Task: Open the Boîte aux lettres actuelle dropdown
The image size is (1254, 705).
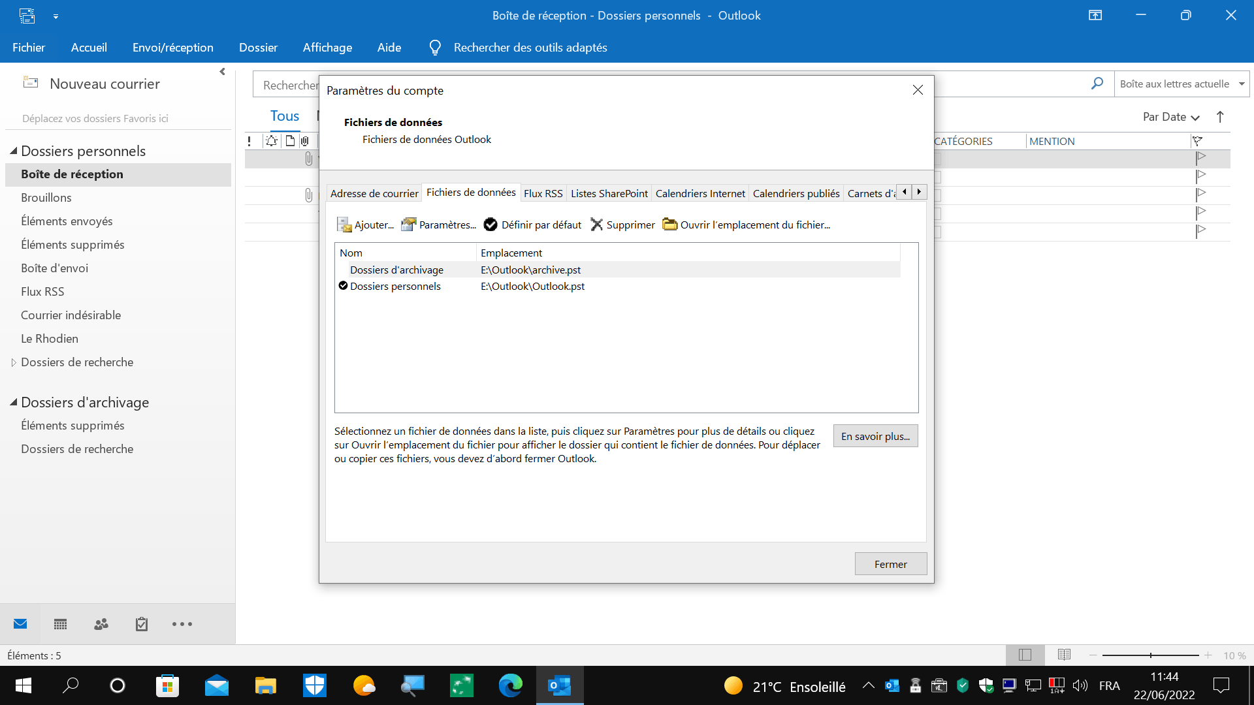Action: click(1242, 84)
